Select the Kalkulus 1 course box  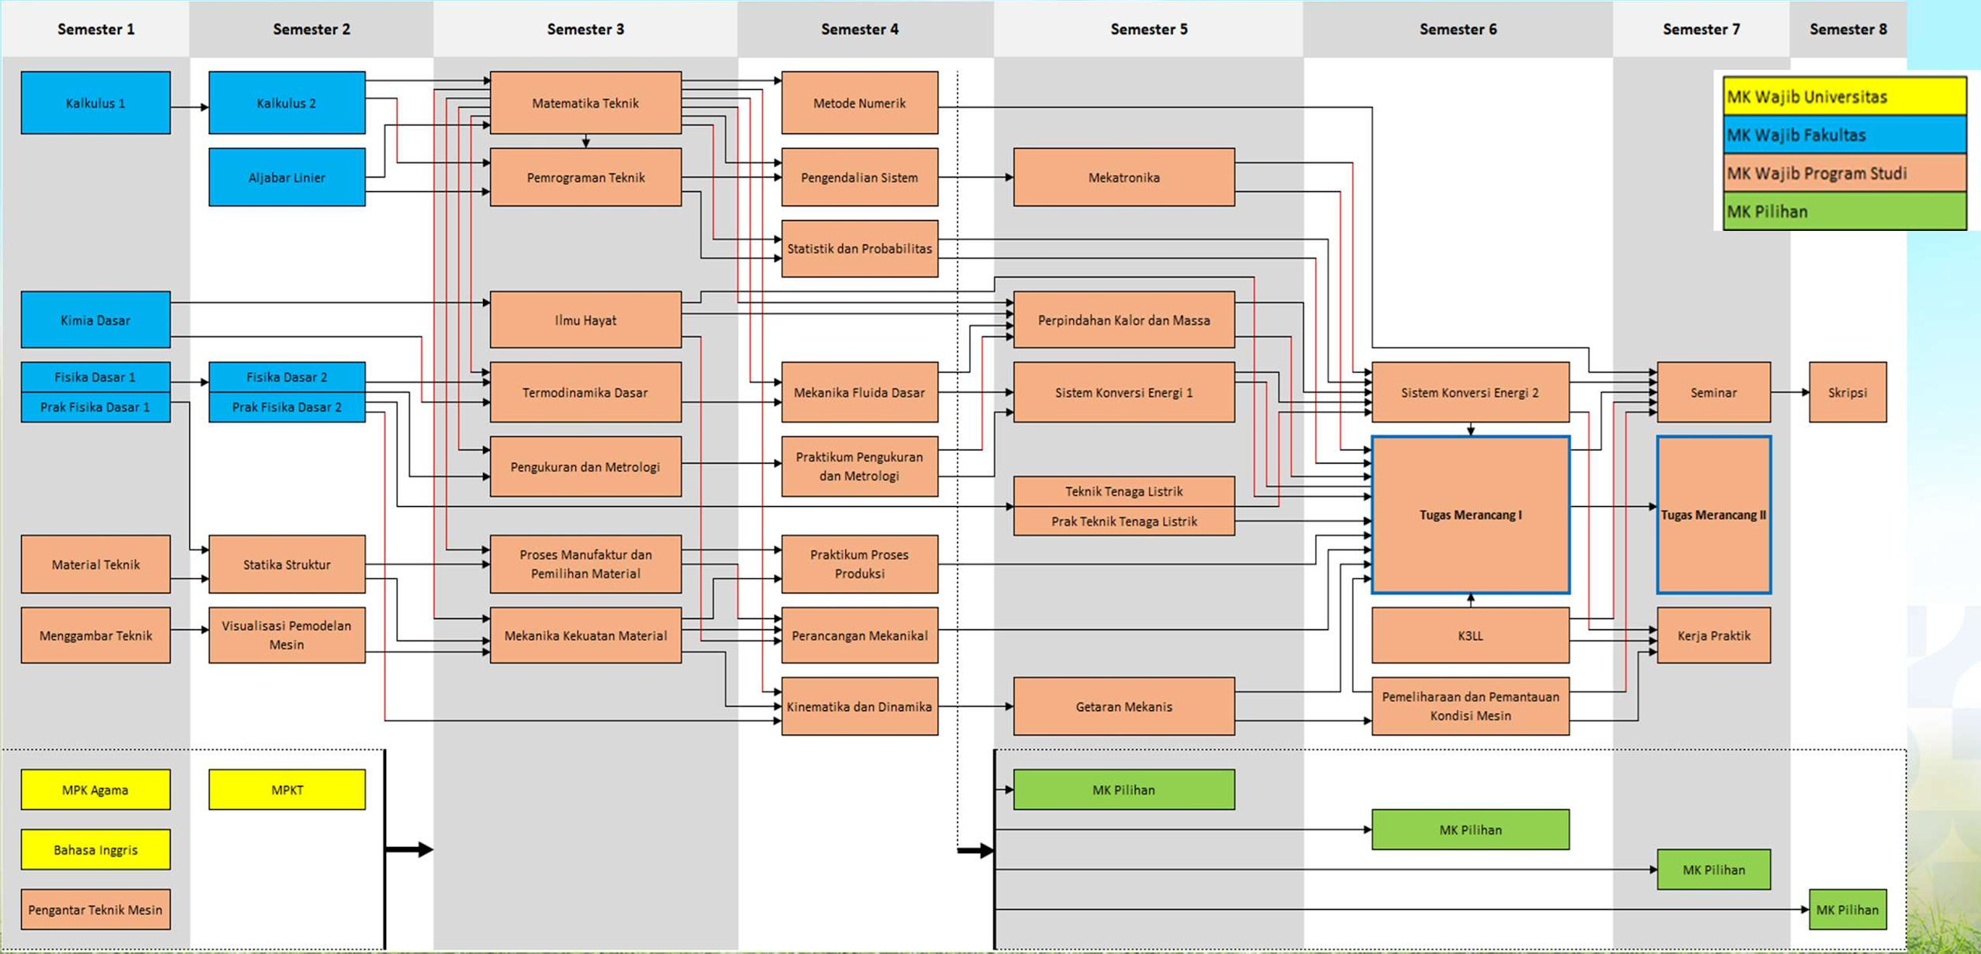[x=95, y=102]
